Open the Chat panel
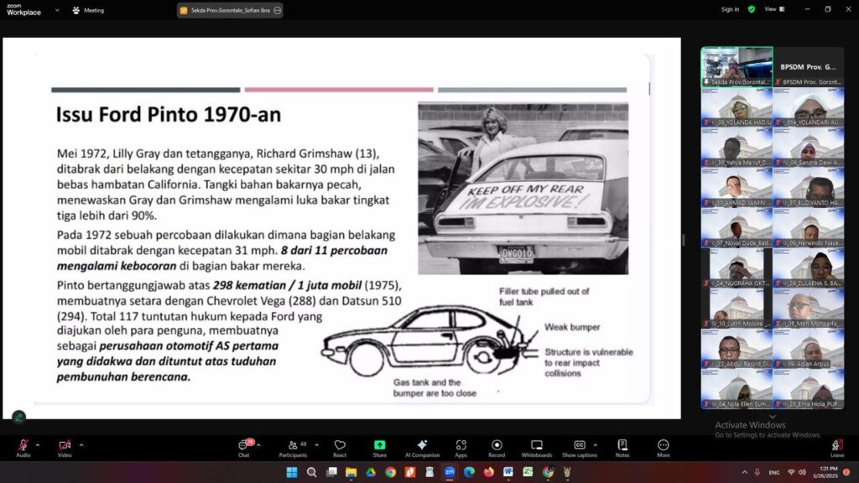Screen dimensions: 859x483 tap(243, 445)
